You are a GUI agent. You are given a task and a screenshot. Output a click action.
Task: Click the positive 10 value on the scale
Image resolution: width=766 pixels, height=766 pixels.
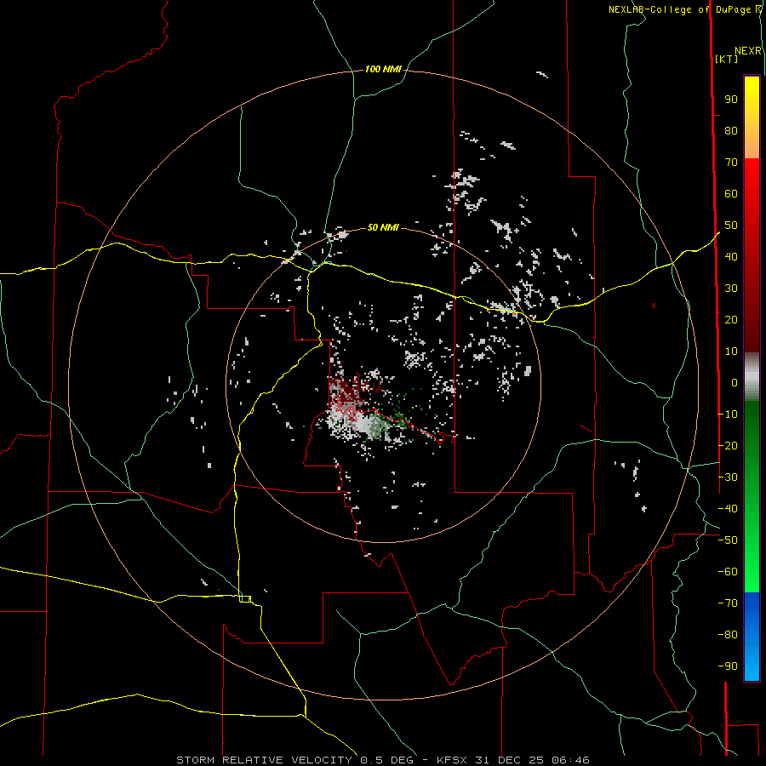[x=731, y=352]
